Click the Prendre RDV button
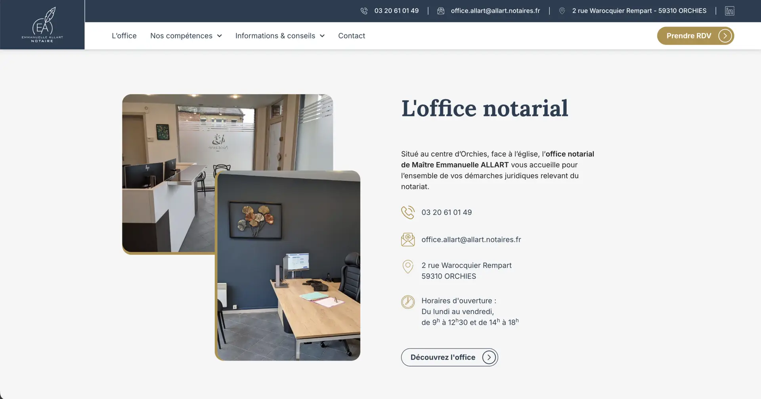The width and height of the screenshot is (761, 399). [x=696, y=36]
